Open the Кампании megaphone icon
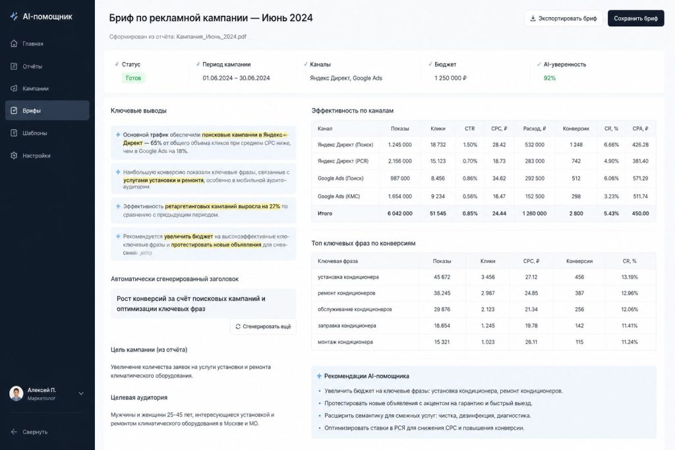The image size is (675, 450). point(14,88)
